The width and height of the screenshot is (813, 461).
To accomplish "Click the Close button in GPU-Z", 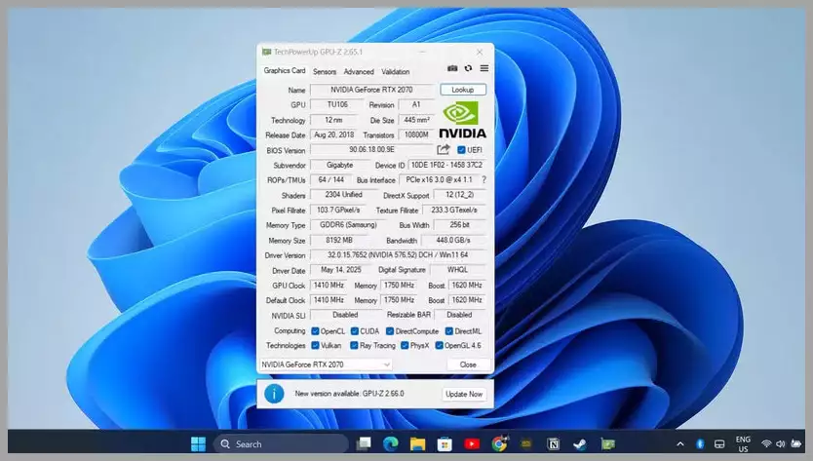I will (468, 365).
